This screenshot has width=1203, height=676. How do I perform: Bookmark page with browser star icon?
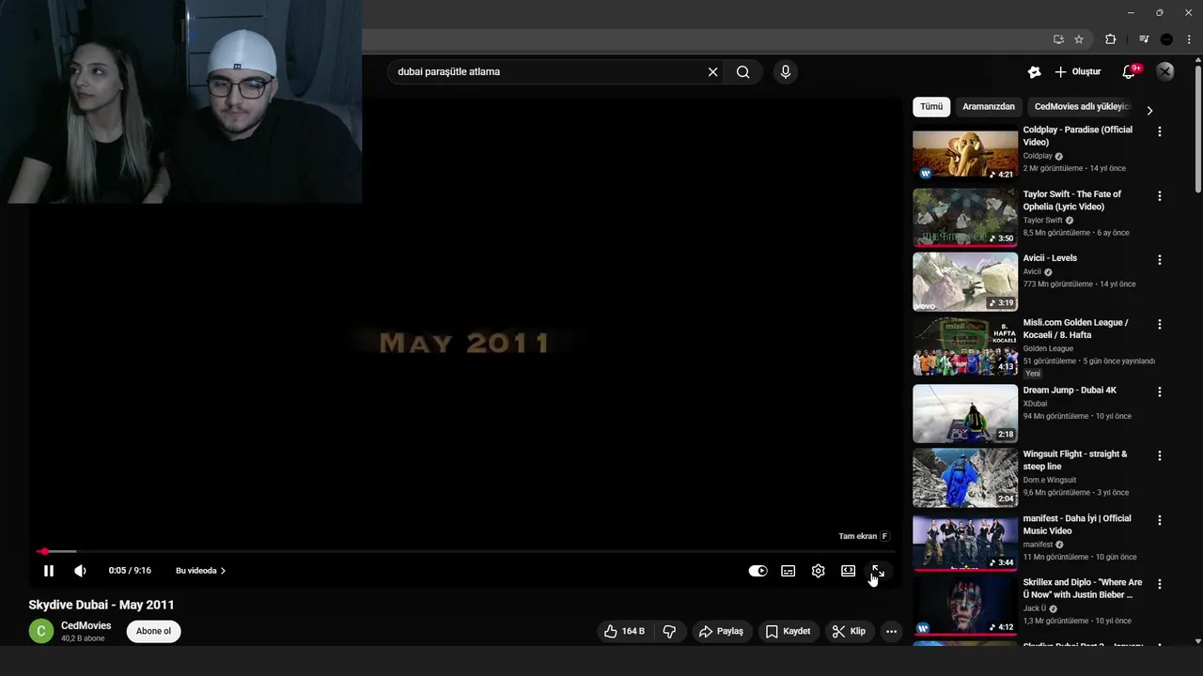1079,39
